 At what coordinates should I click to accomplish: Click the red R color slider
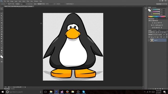tap(156, 10)
